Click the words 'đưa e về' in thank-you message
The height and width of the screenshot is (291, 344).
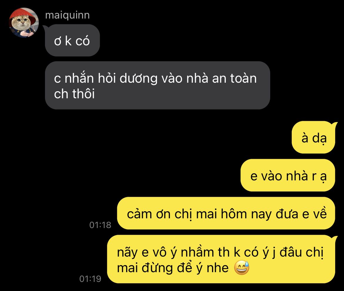(x=301, y=214)
